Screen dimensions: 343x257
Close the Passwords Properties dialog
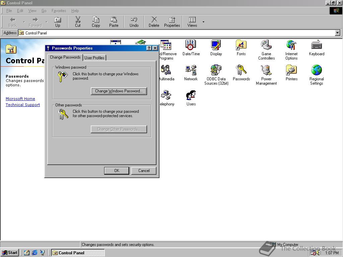[155, 48]
